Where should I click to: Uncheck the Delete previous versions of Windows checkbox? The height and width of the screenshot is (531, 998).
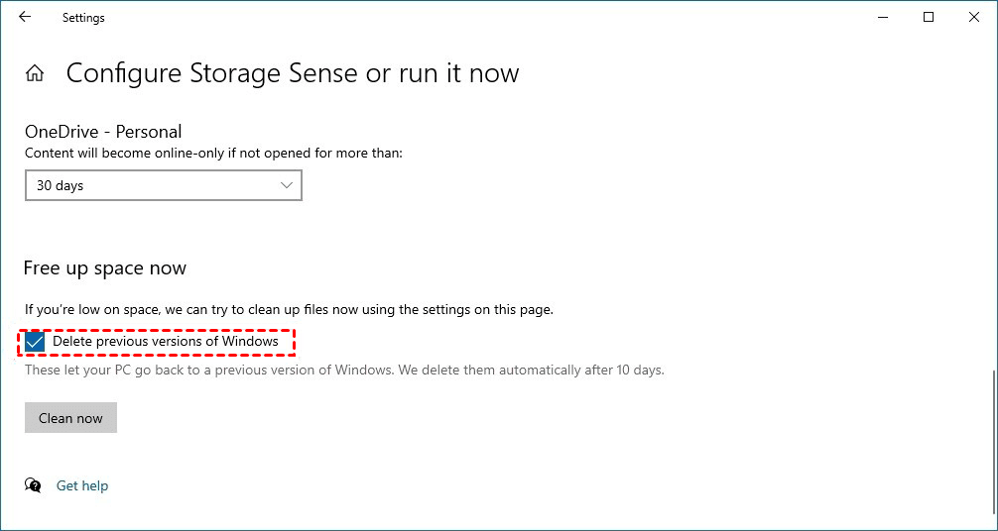[x=36, y=342]
